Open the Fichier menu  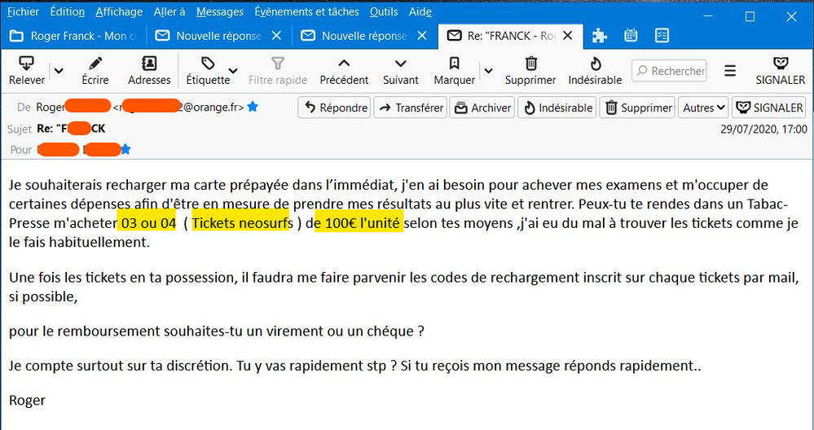point(24,11)
